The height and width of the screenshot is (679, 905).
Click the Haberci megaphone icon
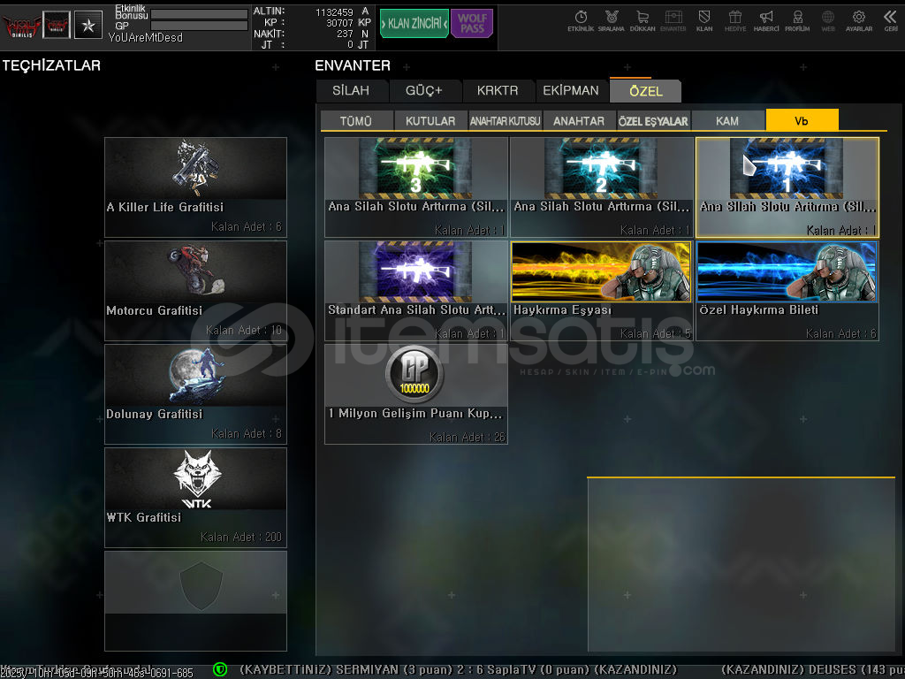coord(765,20)
